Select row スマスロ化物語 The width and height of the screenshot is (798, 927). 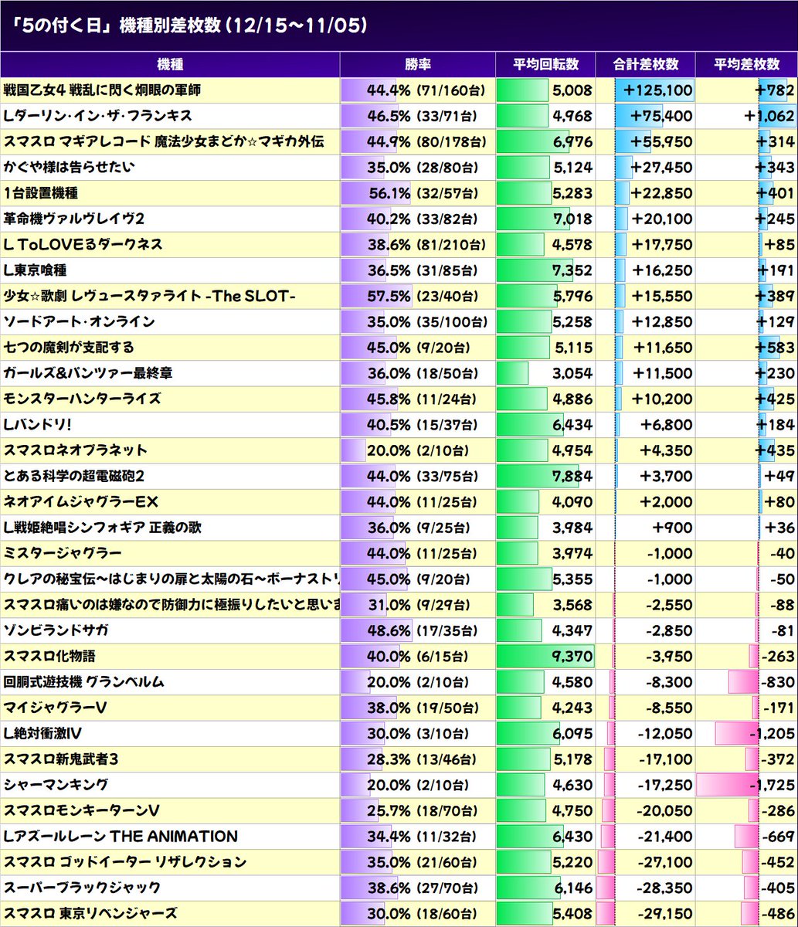[399, 657]
